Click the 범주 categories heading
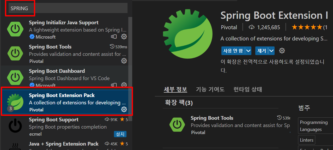Screen dimensions: 333x150 (x=304, y=108)
